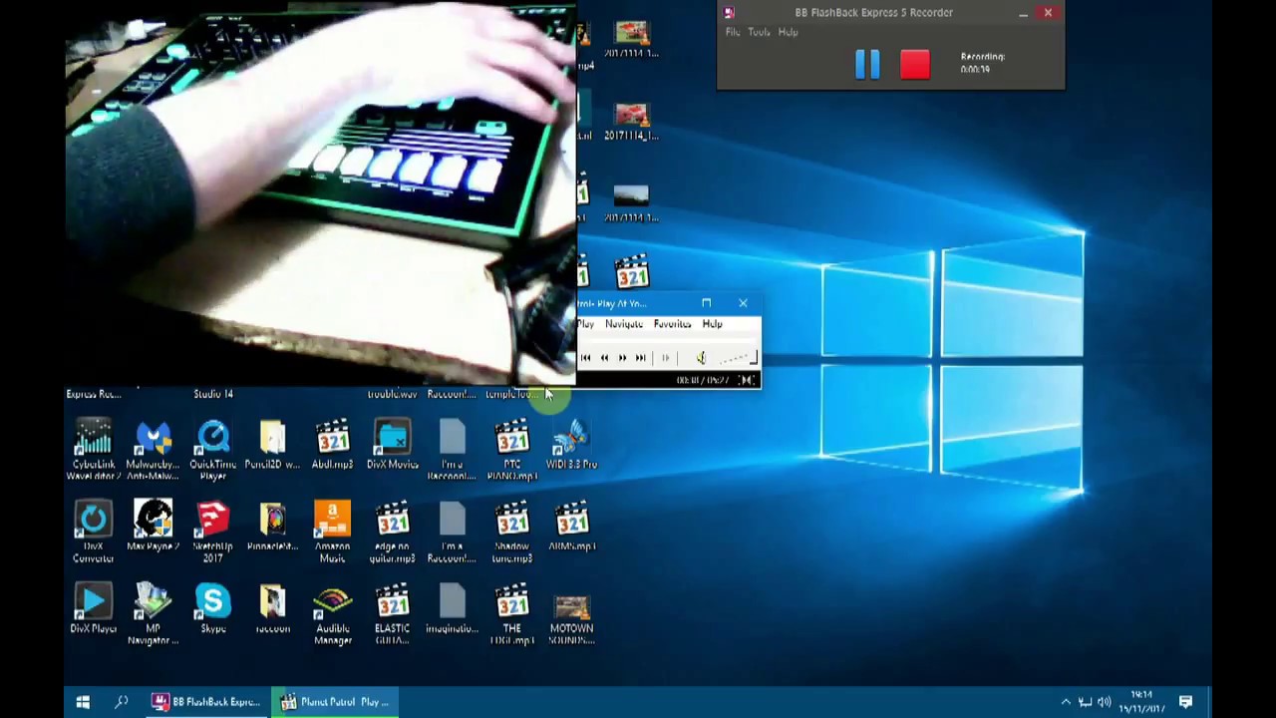The image size is (1276, 718).
Task: Rewind playback in media player
Action: (604, 357)
